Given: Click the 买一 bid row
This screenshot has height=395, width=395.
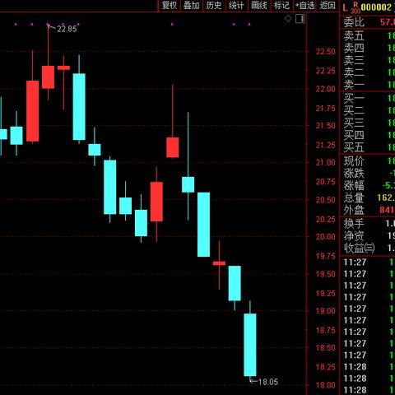Looking at the screenshot, I should tap(369, 98).
